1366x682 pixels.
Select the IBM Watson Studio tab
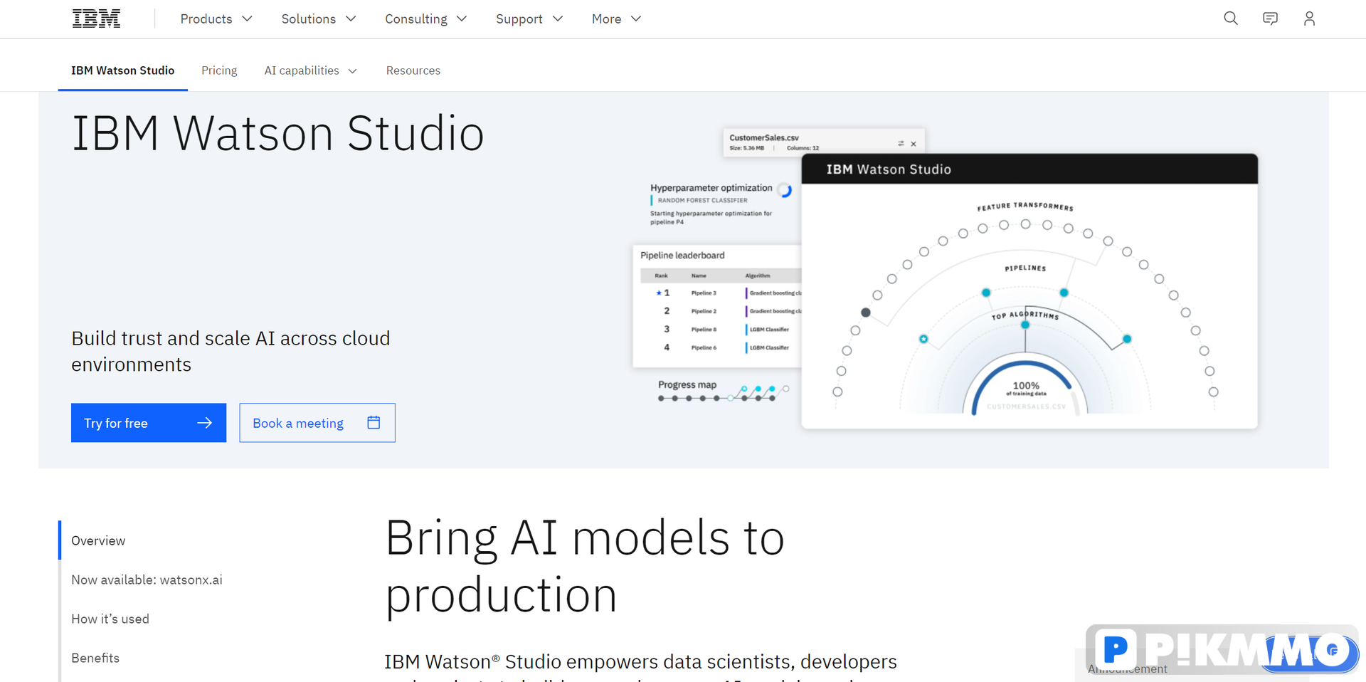click(x=122, y=70)
